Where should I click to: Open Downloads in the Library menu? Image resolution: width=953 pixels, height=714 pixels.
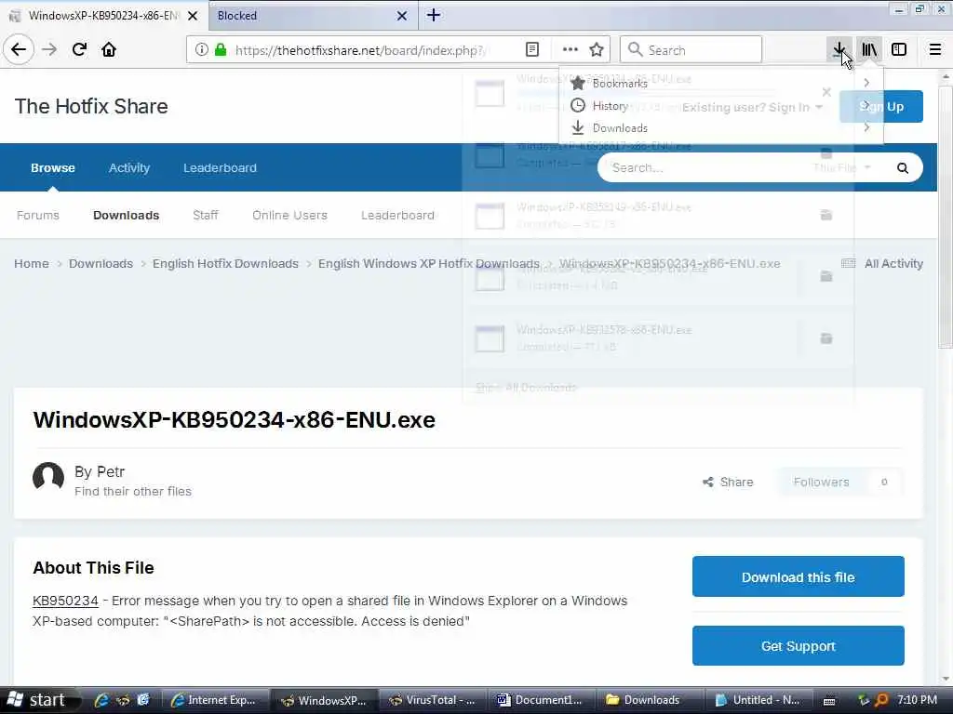(x=720, y=128)
